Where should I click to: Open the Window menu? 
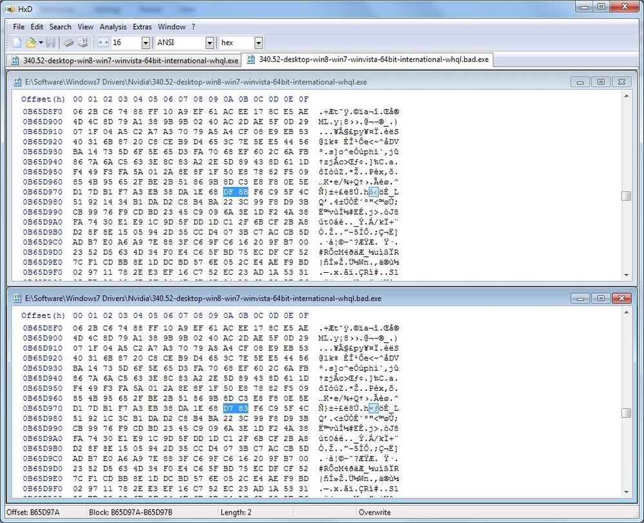pyautogui.click(x=171, y=26)
